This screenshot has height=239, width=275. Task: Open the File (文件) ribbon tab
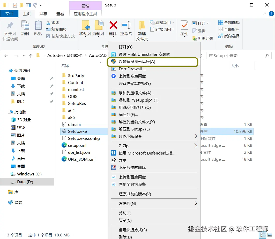pyautogui.click(x=9, y=14)
